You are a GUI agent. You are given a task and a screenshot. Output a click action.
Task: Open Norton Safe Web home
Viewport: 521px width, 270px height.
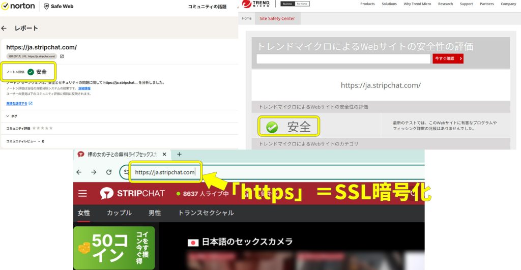pos(59,6)
